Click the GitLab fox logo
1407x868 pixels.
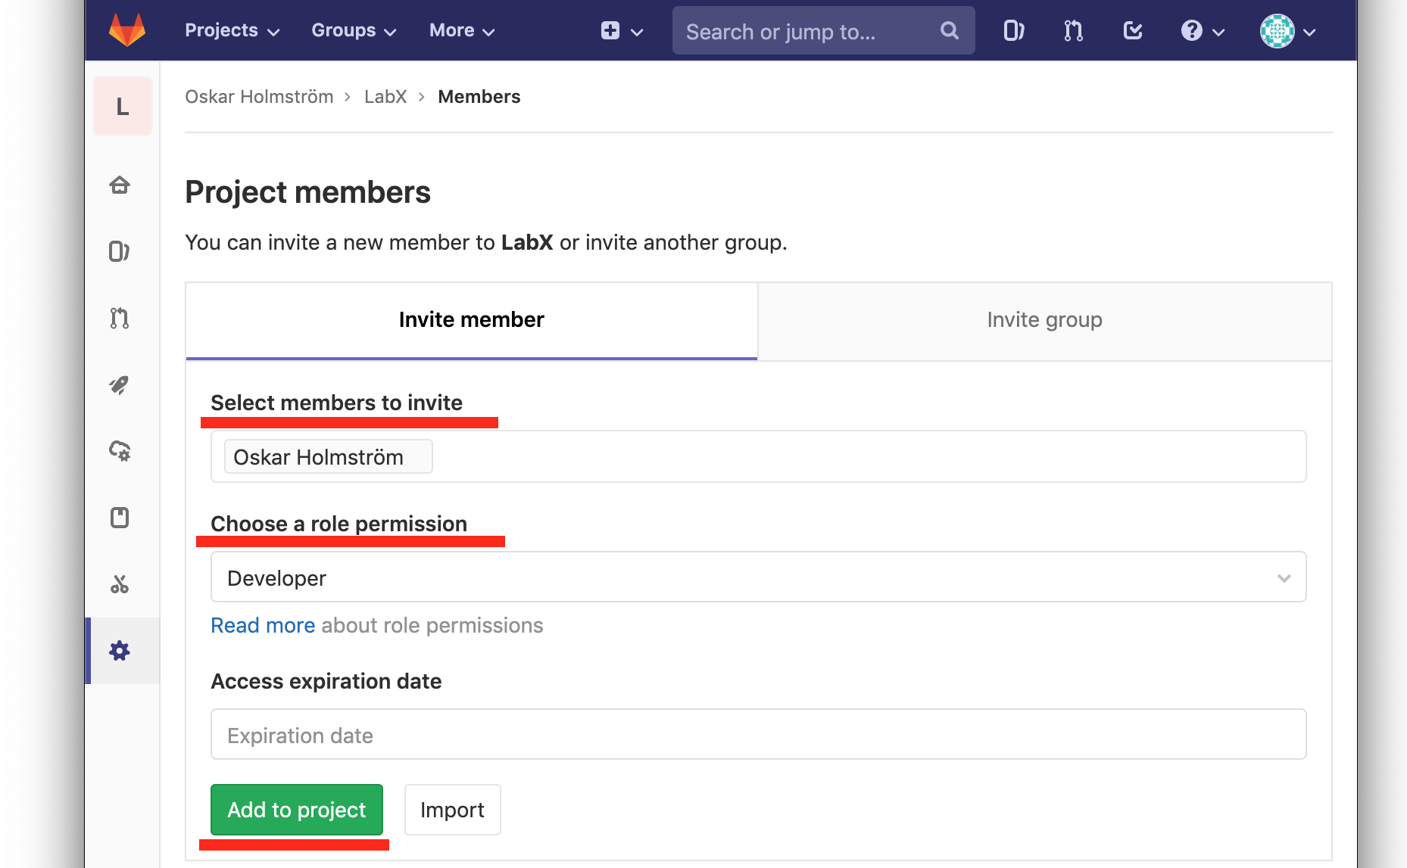[127, 30]
